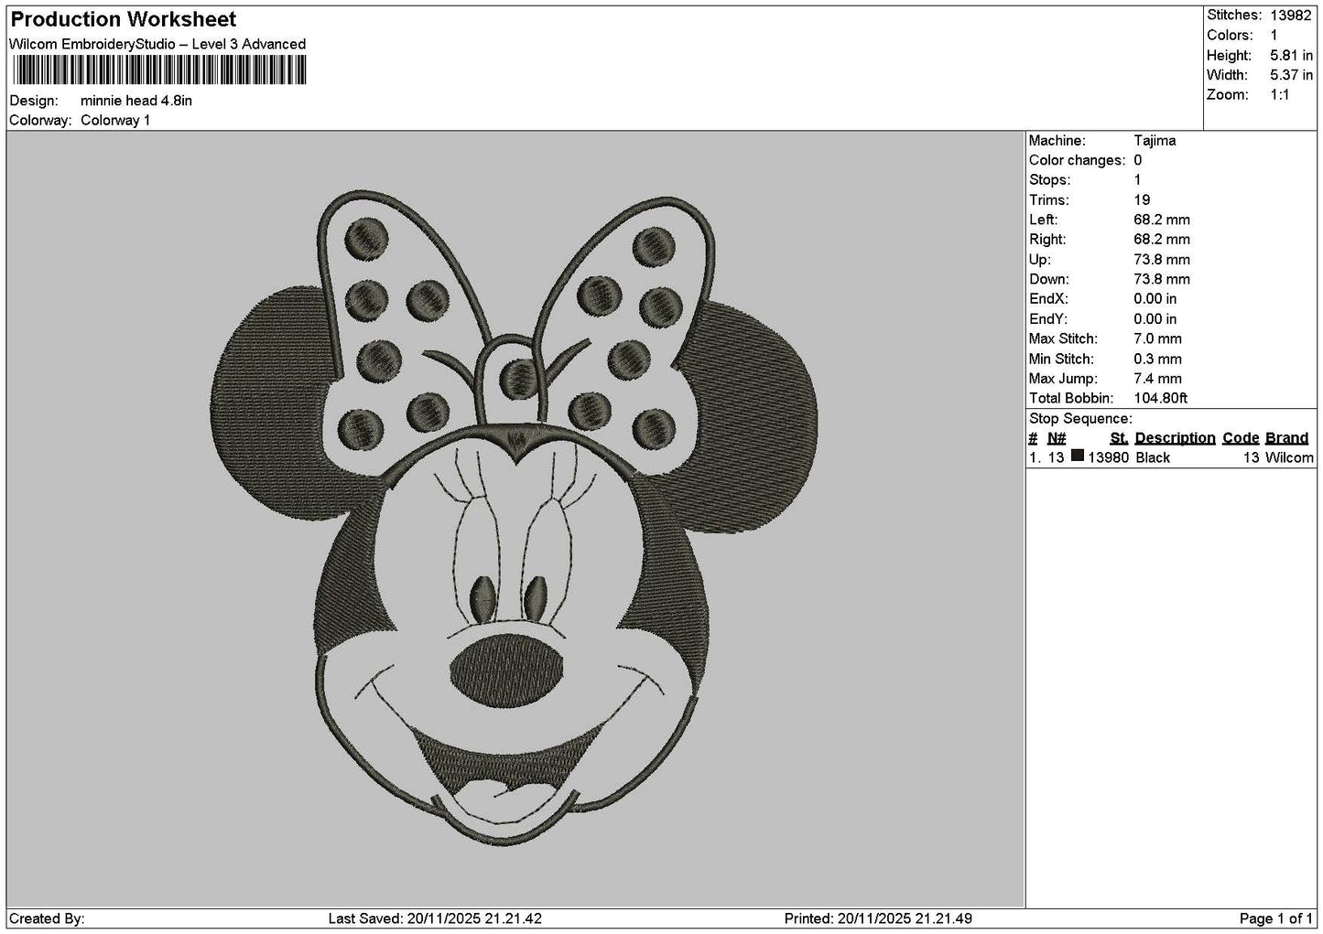Viewport: 1323px width, 934px height.
Task: Select the Stitches value '13982'
Action: (1290, 16)
